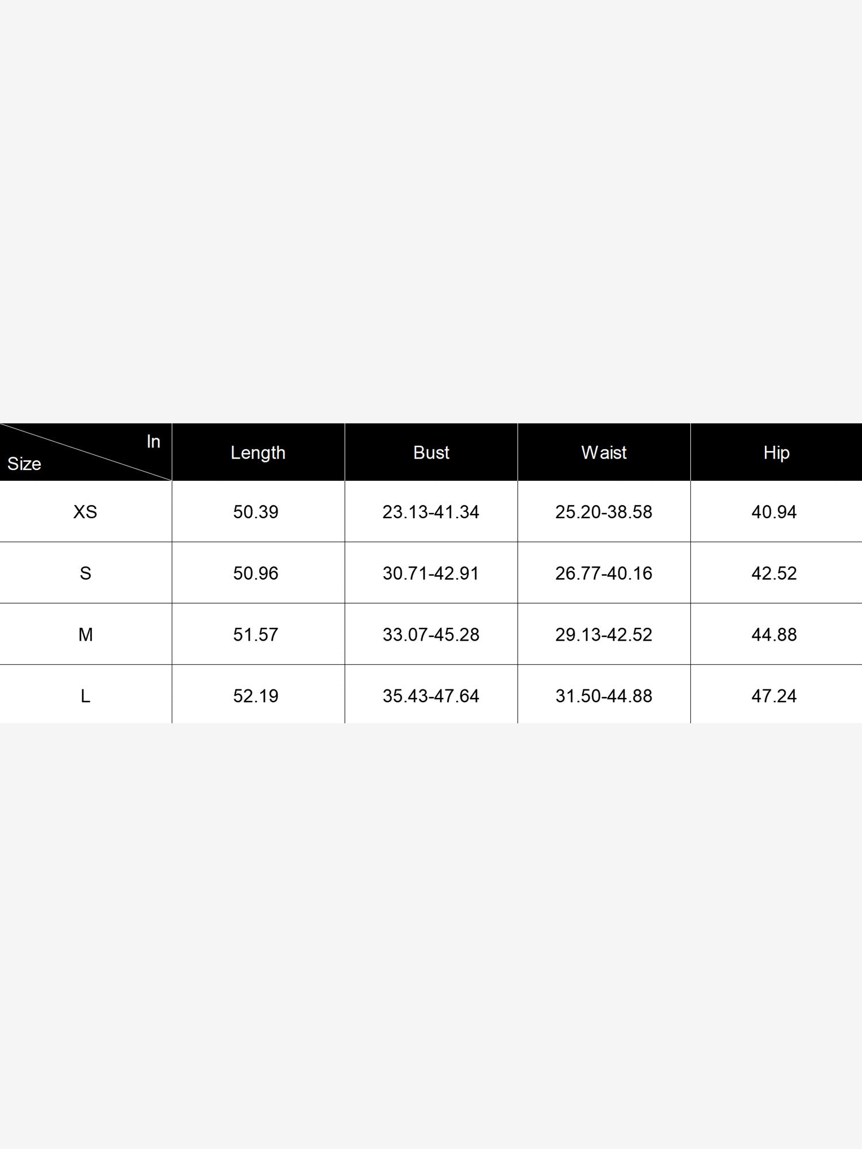The width and height of the screenshot is (862, 1149).
Task: Click the XS bust range 23.13-41.34
Action: pos(431,512)
